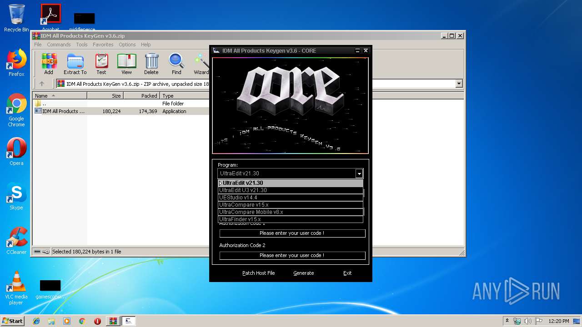Click the WinRAR status bar drive icon

(38, 252)
